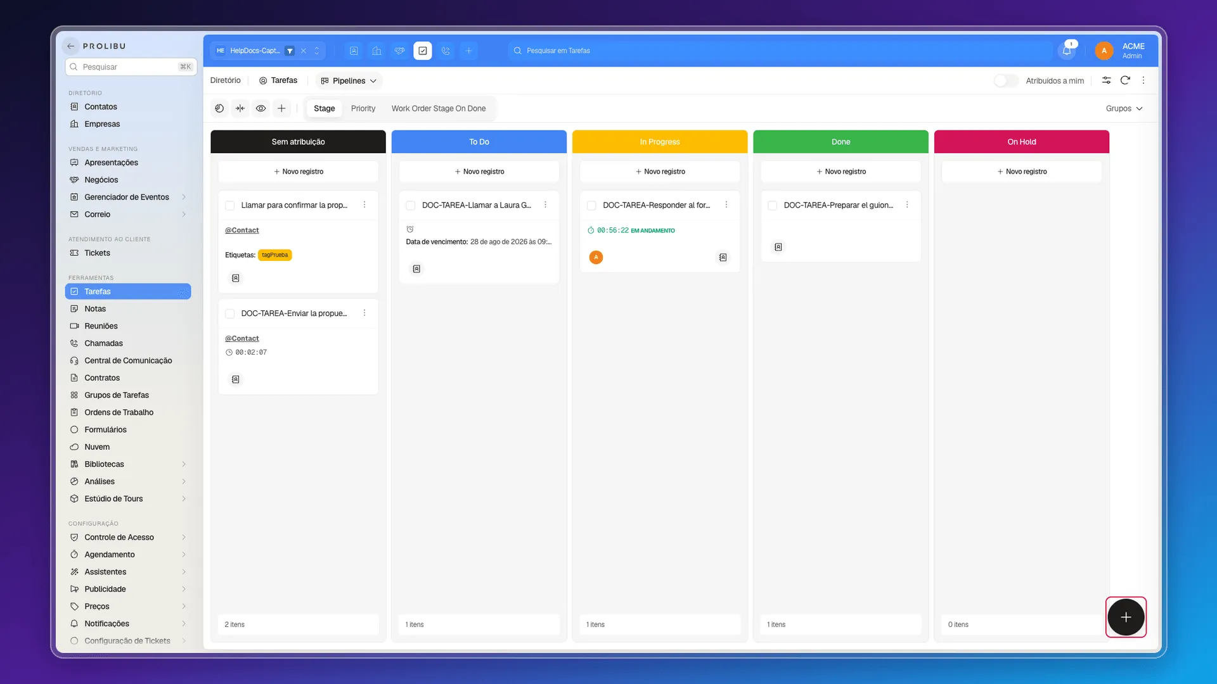Click the Pesquisar em Tarefas search field
1217x684 pixels.
(x=780, y=51)
